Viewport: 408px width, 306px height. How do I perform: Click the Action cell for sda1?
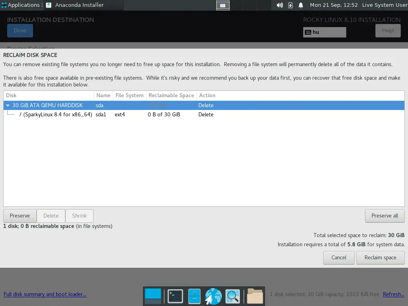click(206, 114)
